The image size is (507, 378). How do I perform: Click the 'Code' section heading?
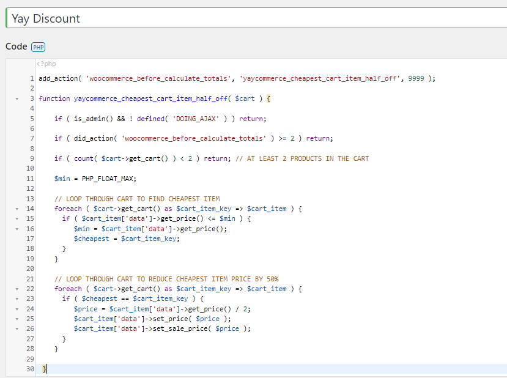[x=16, y=46]
